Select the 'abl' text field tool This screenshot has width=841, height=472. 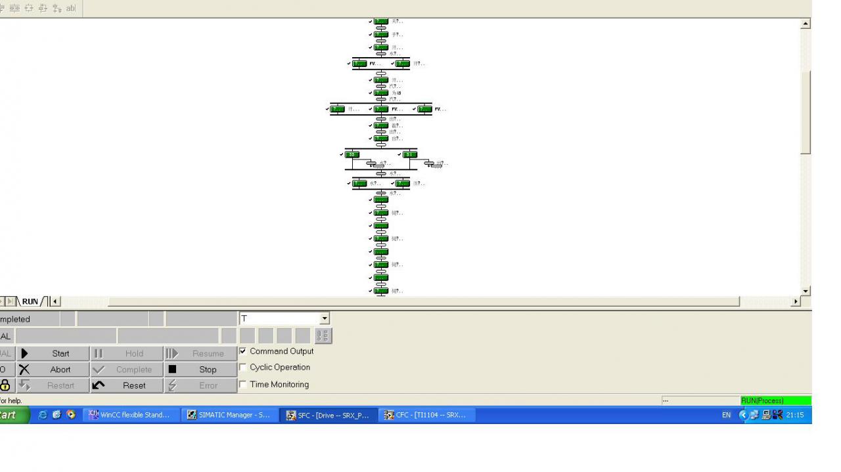[71, 9]
